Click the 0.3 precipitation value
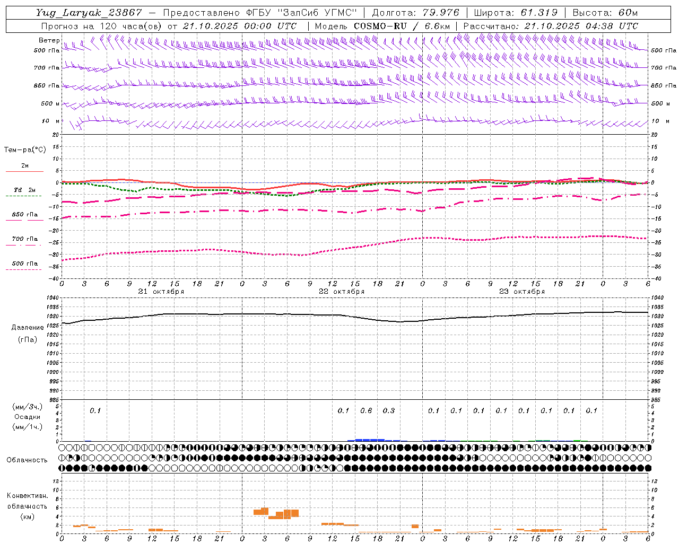Image resolution: width=679 pixels, height=543 pixels. point(389,410)
